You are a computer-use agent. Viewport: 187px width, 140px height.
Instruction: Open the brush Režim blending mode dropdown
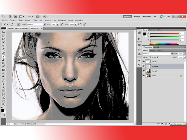click(x=35, y=24)
